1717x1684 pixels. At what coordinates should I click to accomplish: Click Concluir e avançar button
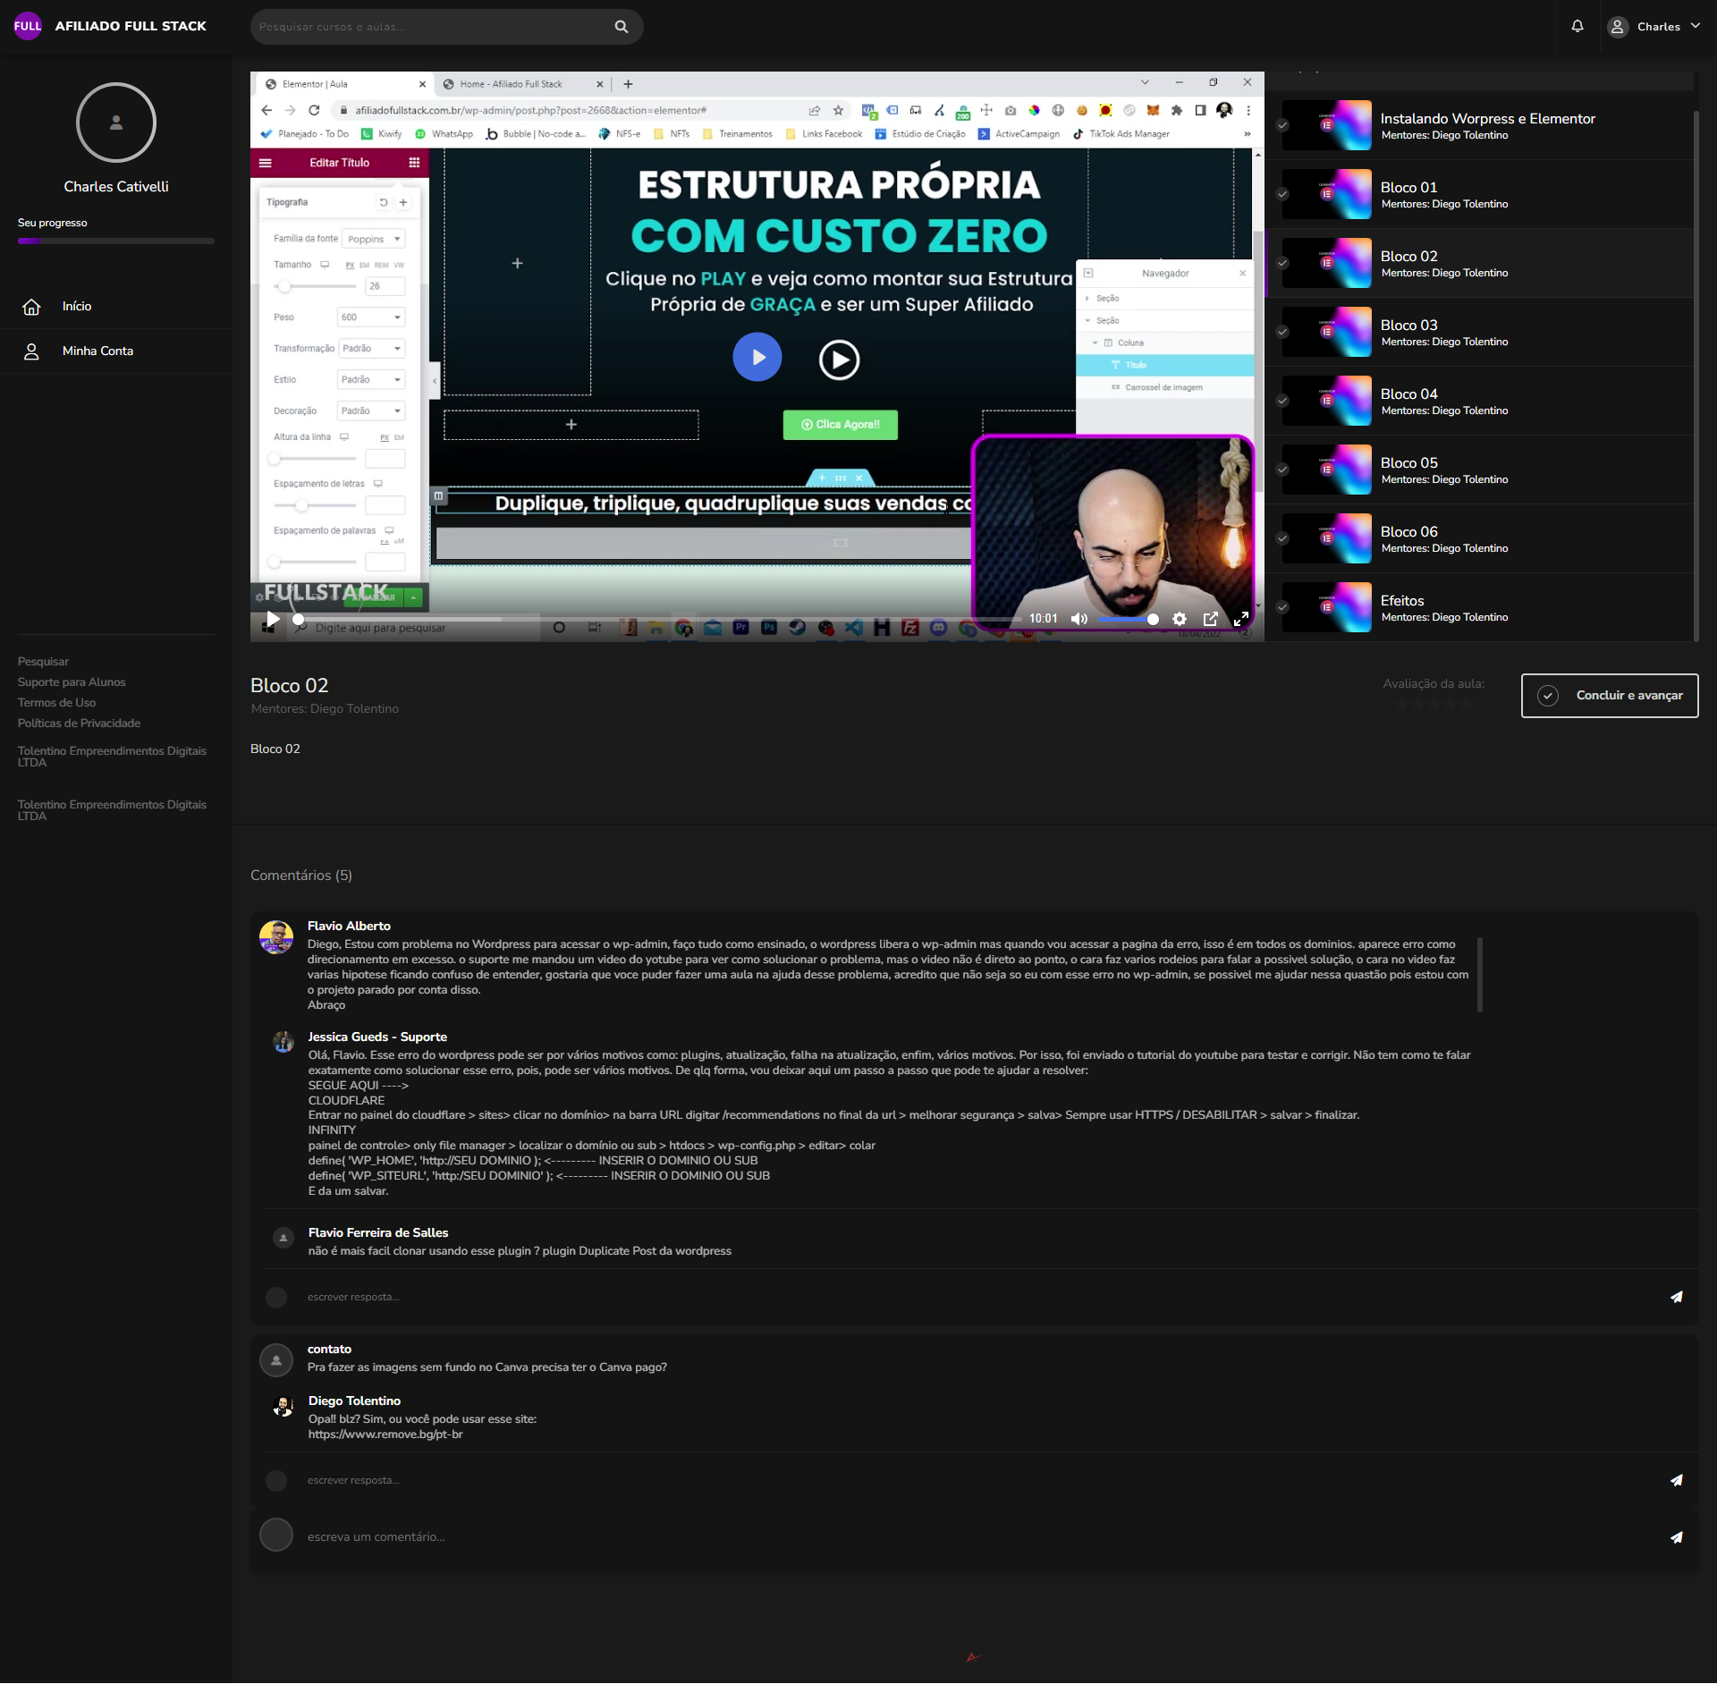(x=1610, y=696)
